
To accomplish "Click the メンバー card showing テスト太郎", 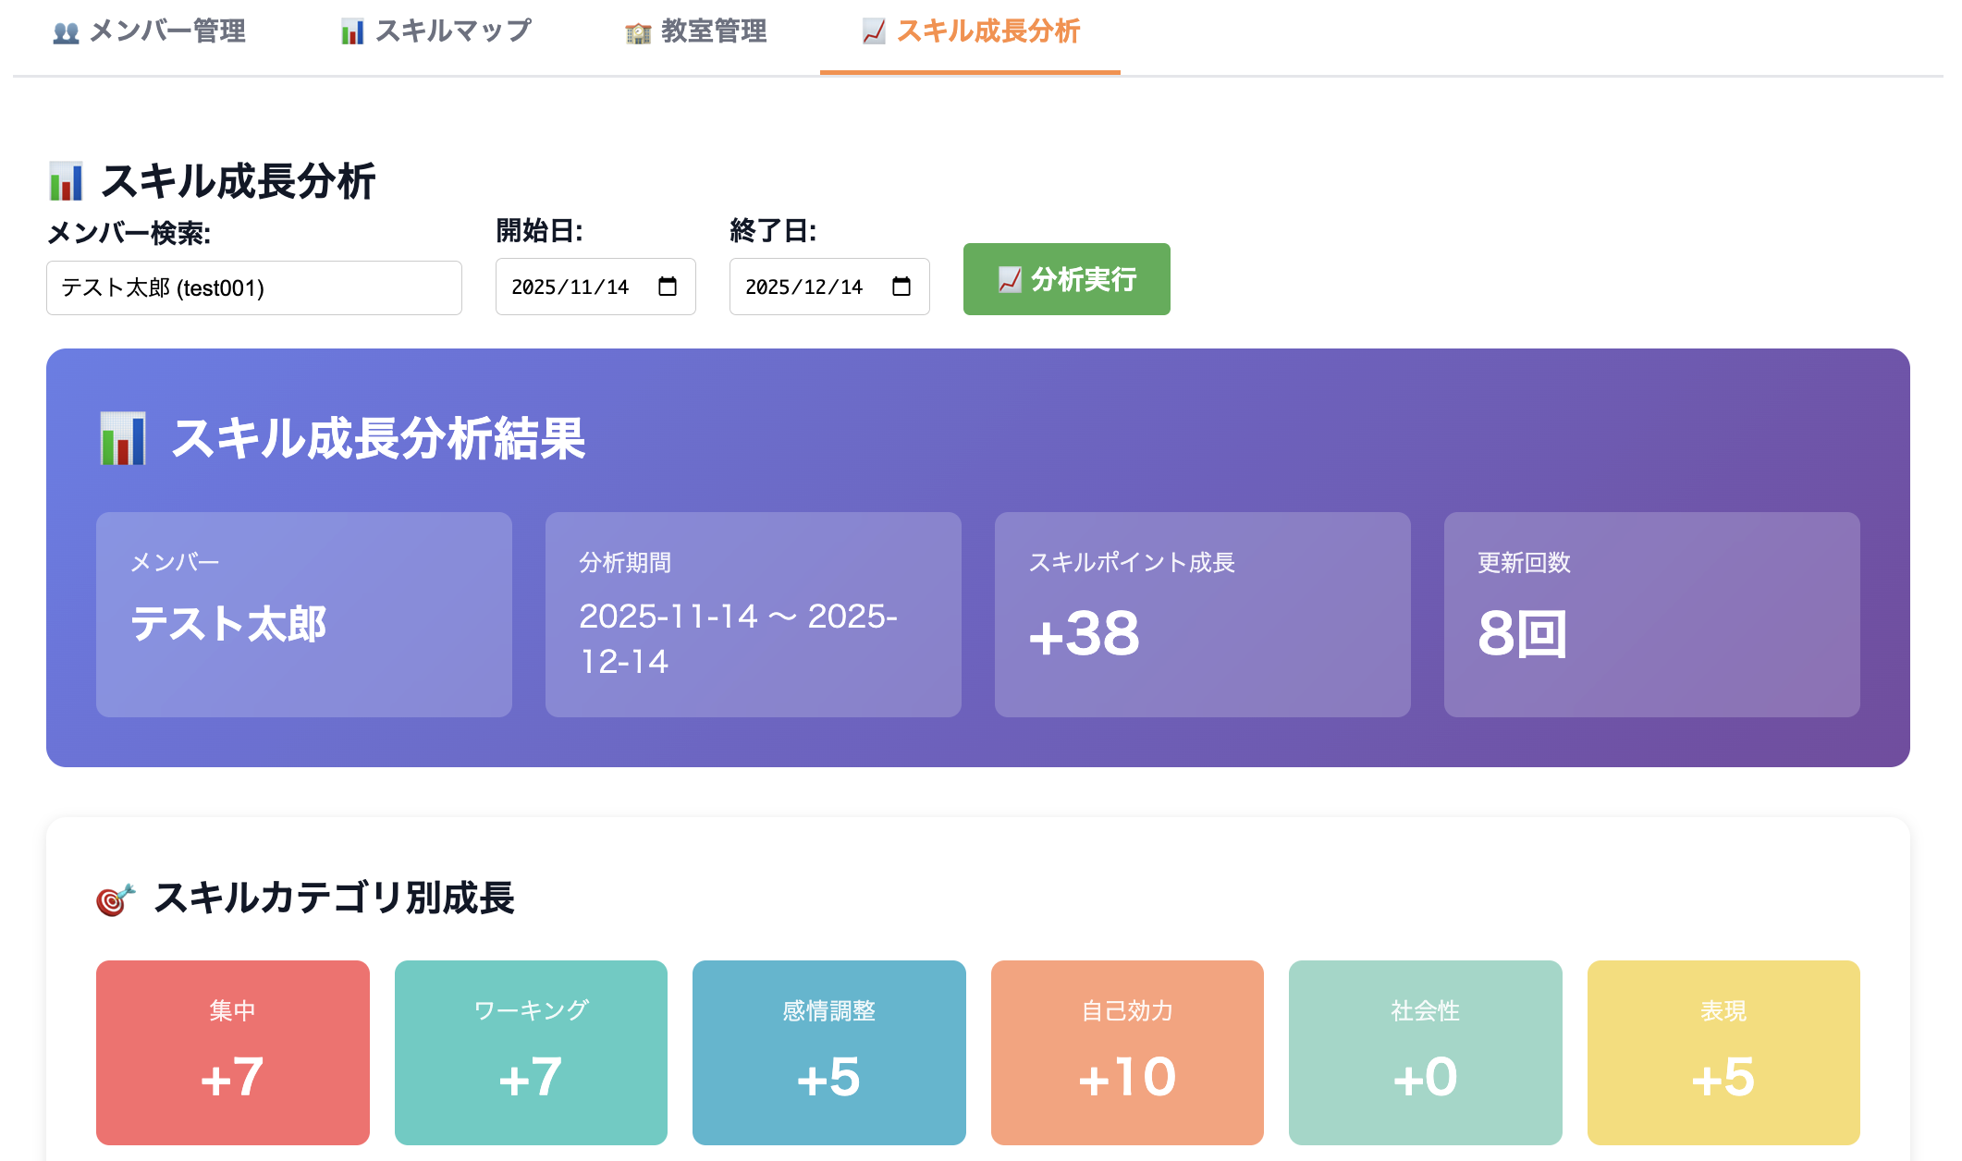I will pos(304,615).
